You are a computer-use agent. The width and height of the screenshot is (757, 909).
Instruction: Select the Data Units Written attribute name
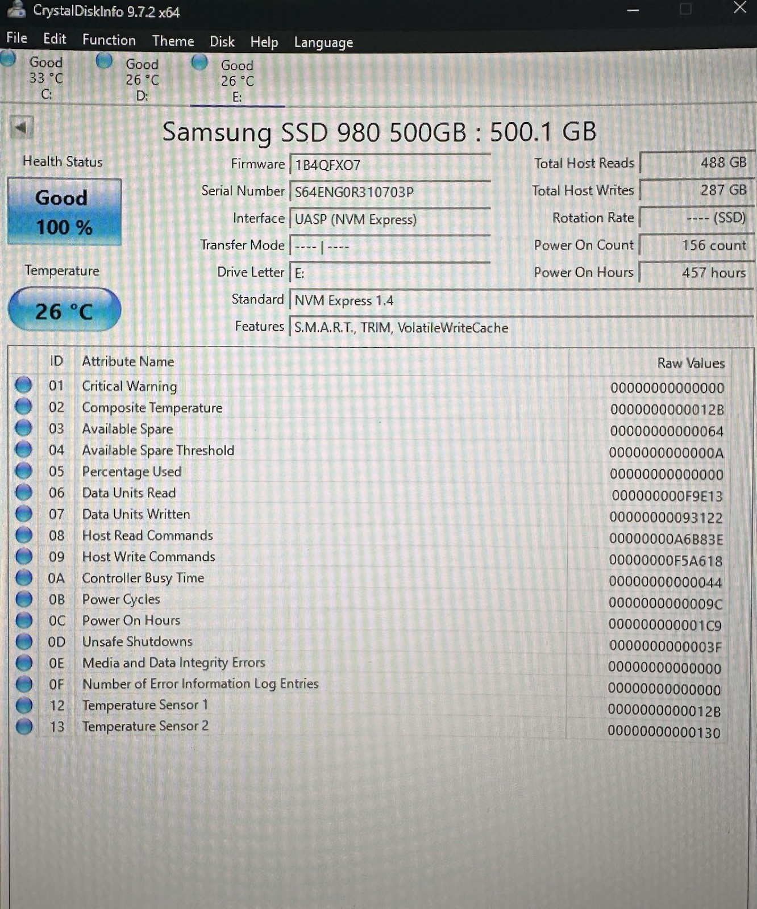[x=136, y=514]
